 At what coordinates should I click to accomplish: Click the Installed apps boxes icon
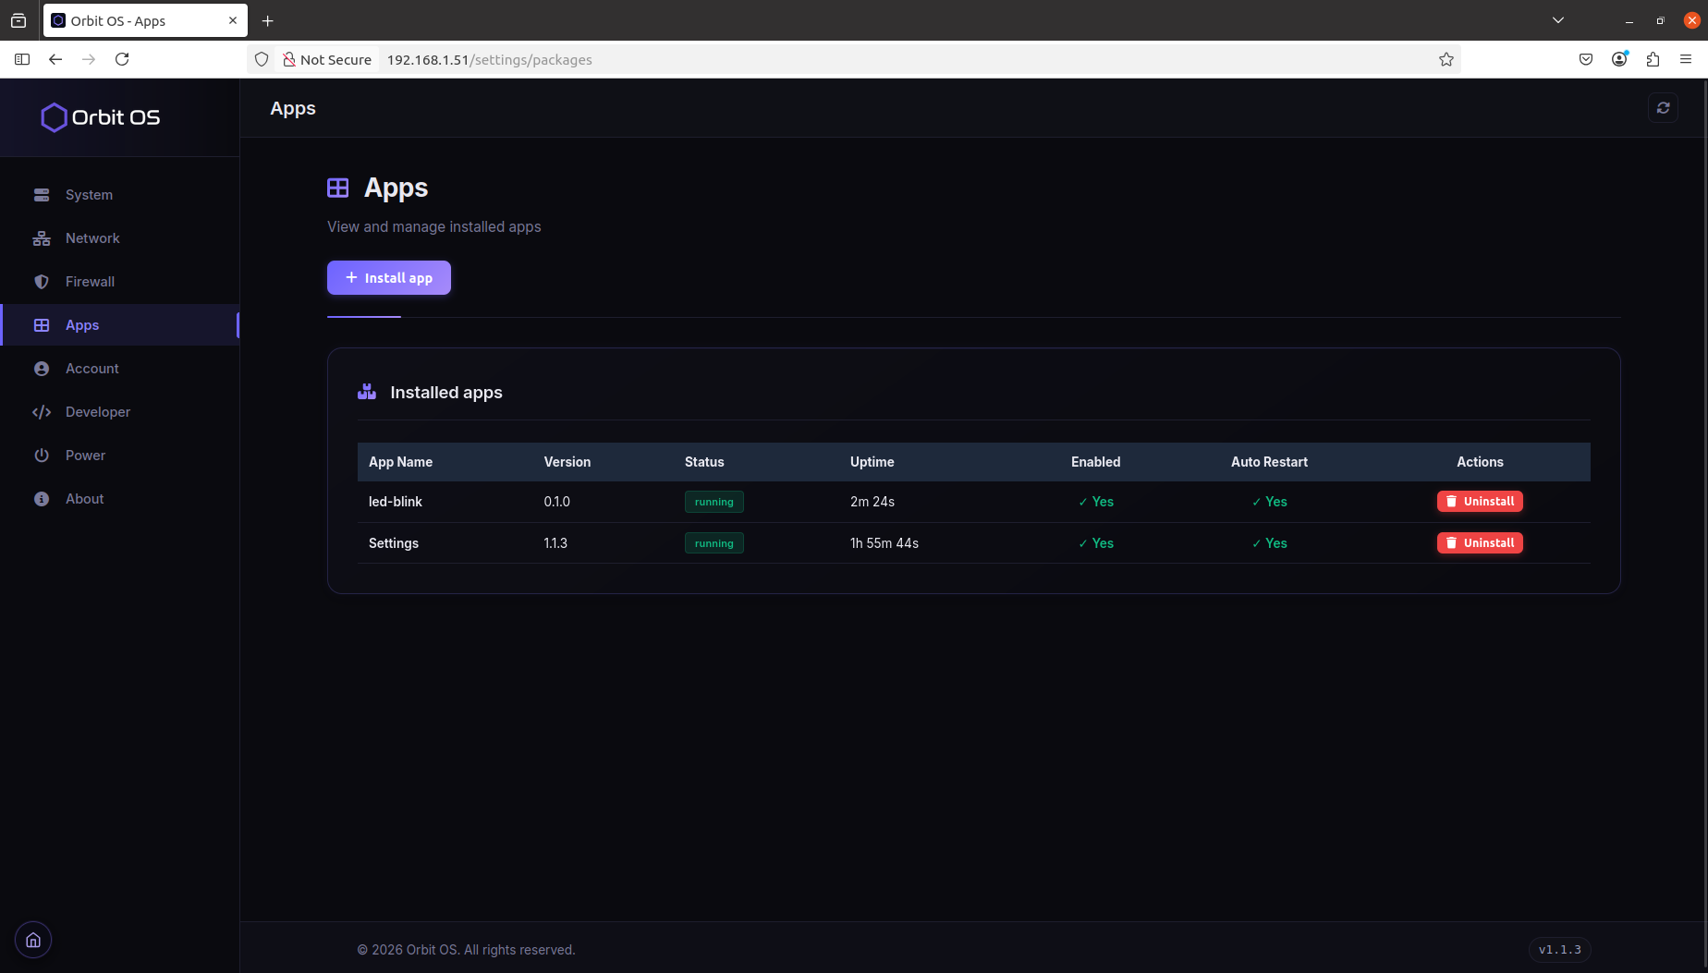(x=367, y=392)
